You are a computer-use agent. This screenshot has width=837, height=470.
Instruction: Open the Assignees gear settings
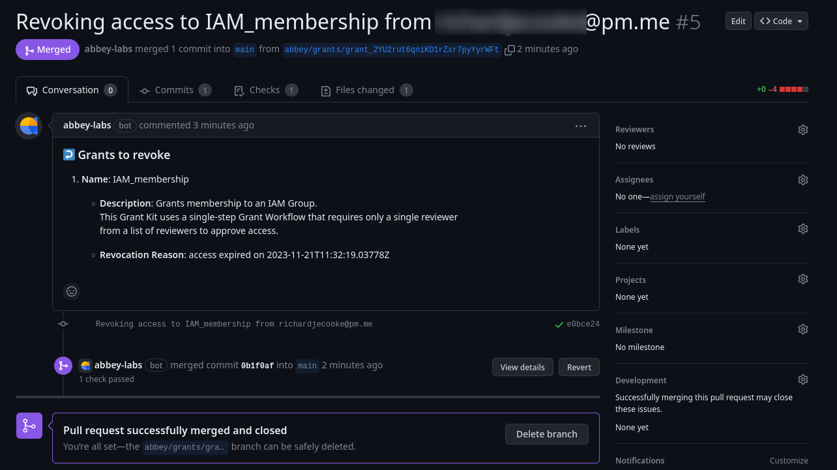pos(803,180)
